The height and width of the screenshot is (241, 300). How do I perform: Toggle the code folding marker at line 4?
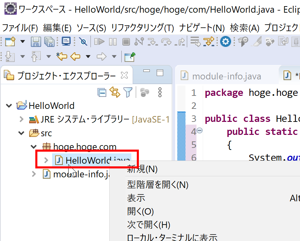pyautogui.click(x=200, y=130)
